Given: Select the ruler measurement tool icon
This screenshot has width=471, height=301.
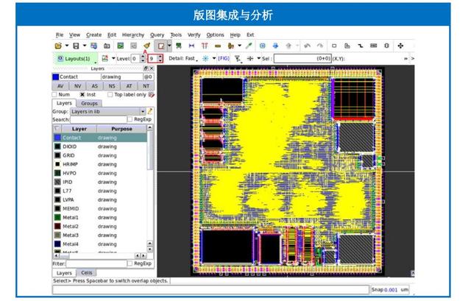Looking at the screenshot, I should (x=218, y=46).
